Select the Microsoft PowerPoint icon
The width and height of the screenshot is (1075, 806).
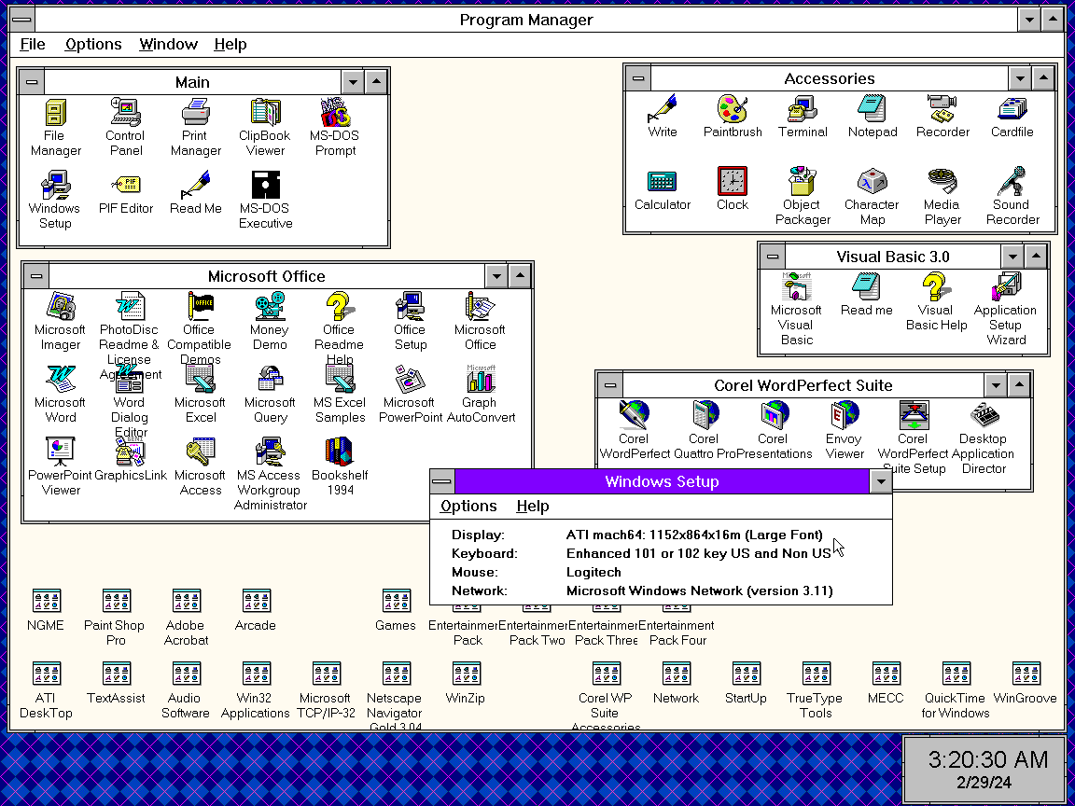[410, 379]
